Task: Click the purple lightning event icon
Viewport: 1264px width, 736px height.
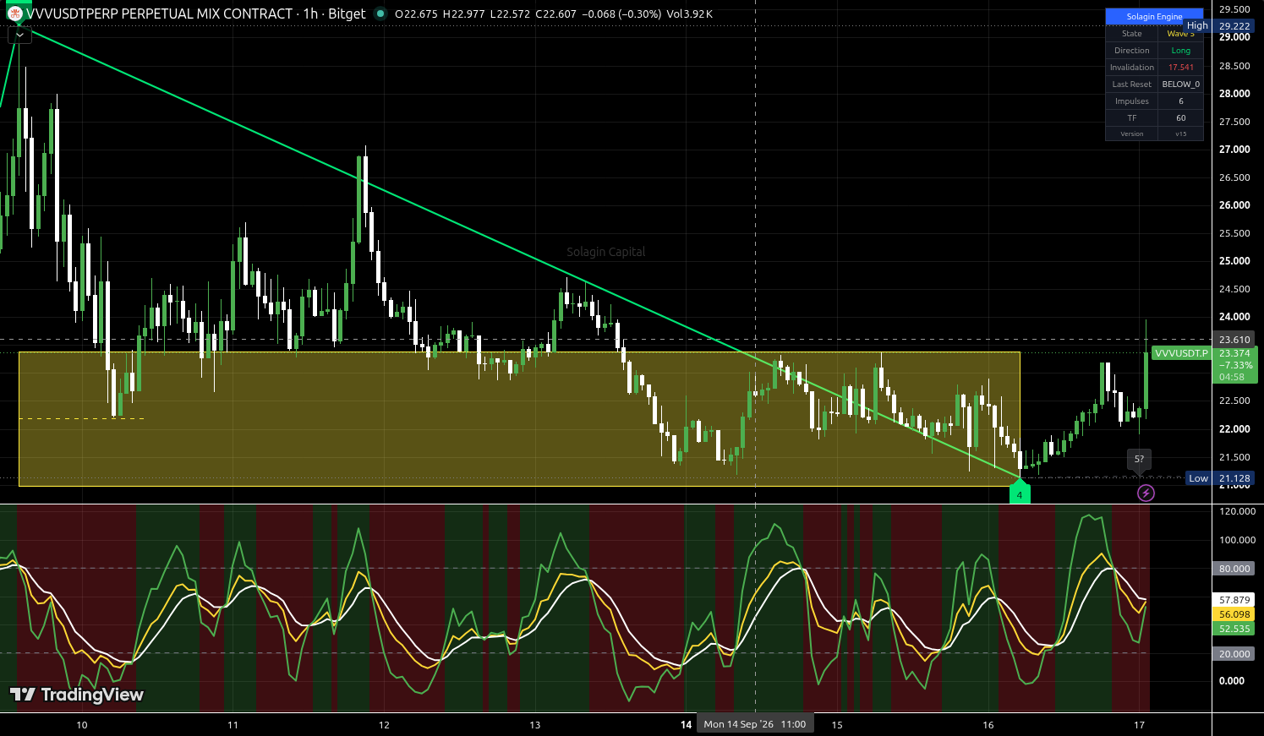Action: coord(1146,493)
